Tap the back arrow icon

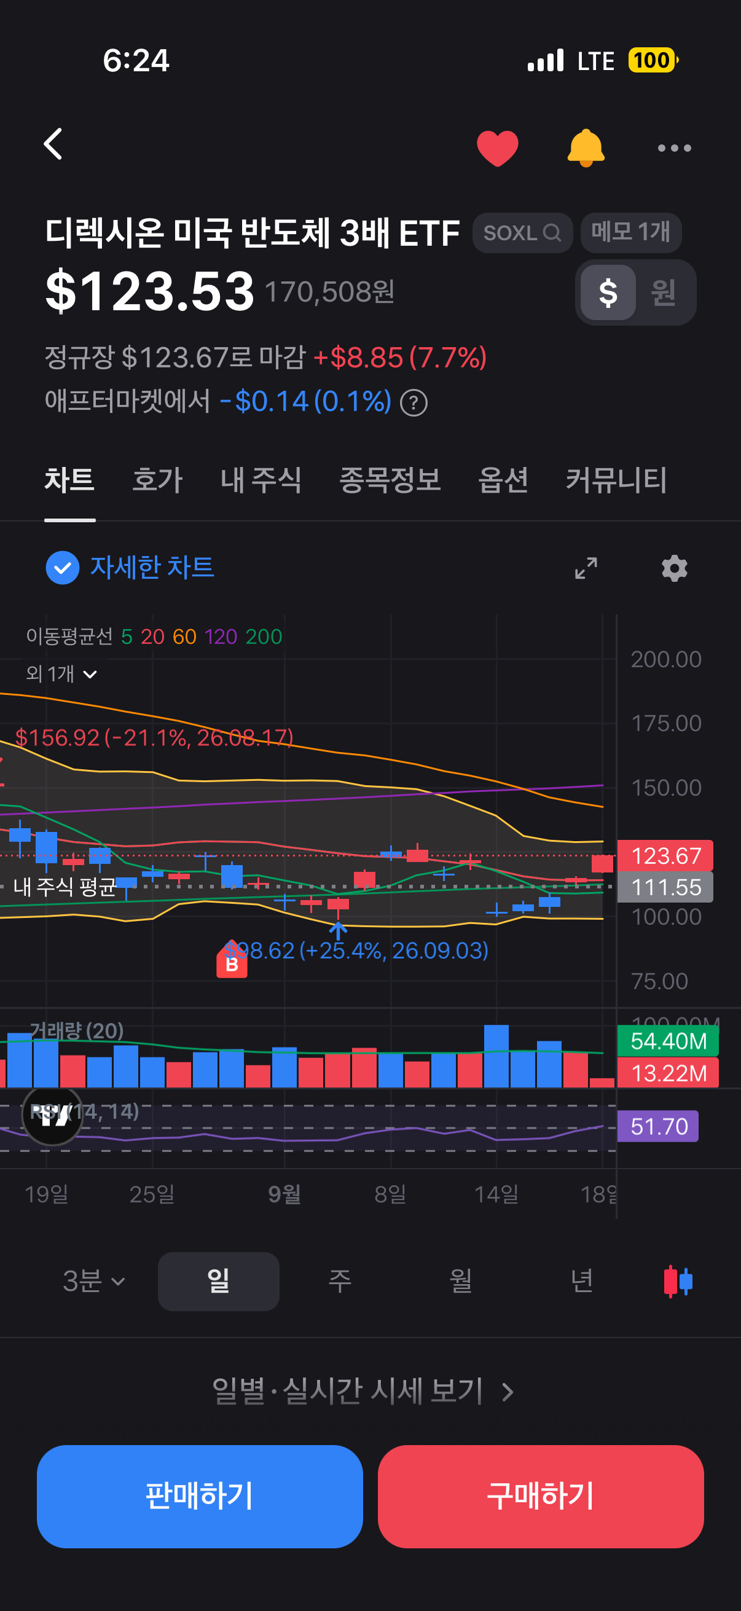53,144
